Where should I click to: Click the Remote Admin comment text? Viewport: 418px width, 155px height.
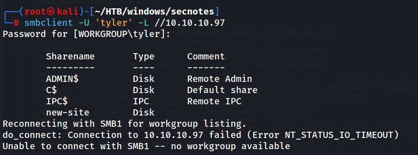pos(219,79)
